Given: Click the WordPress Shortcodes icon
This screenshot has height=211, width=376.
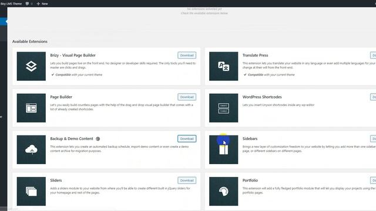Looking at the screenshot, I should pyautogui.click(x=223, y=108).
